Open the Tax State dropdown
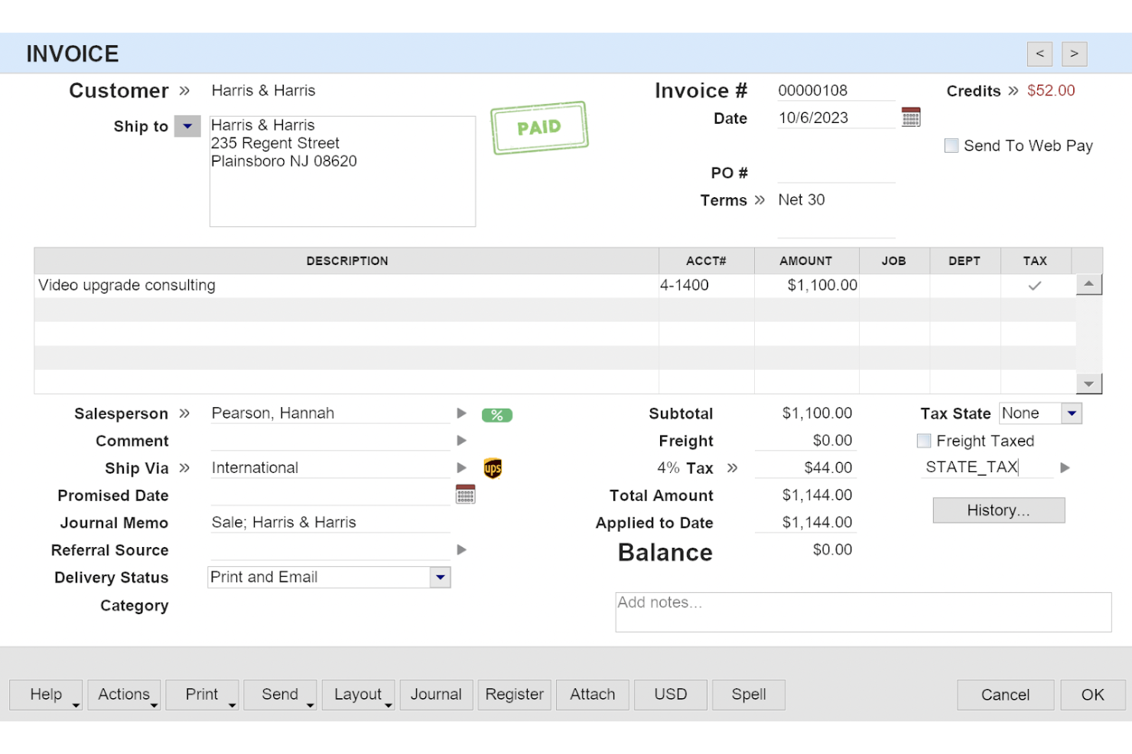The width and height of the screenshot is (1132, 754). tap(1070, 413)
